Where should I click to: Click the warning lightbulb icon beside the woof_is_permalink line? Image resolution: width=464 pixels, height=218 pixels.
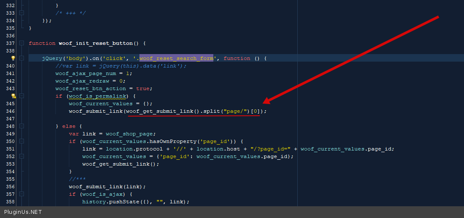point(13,96)
